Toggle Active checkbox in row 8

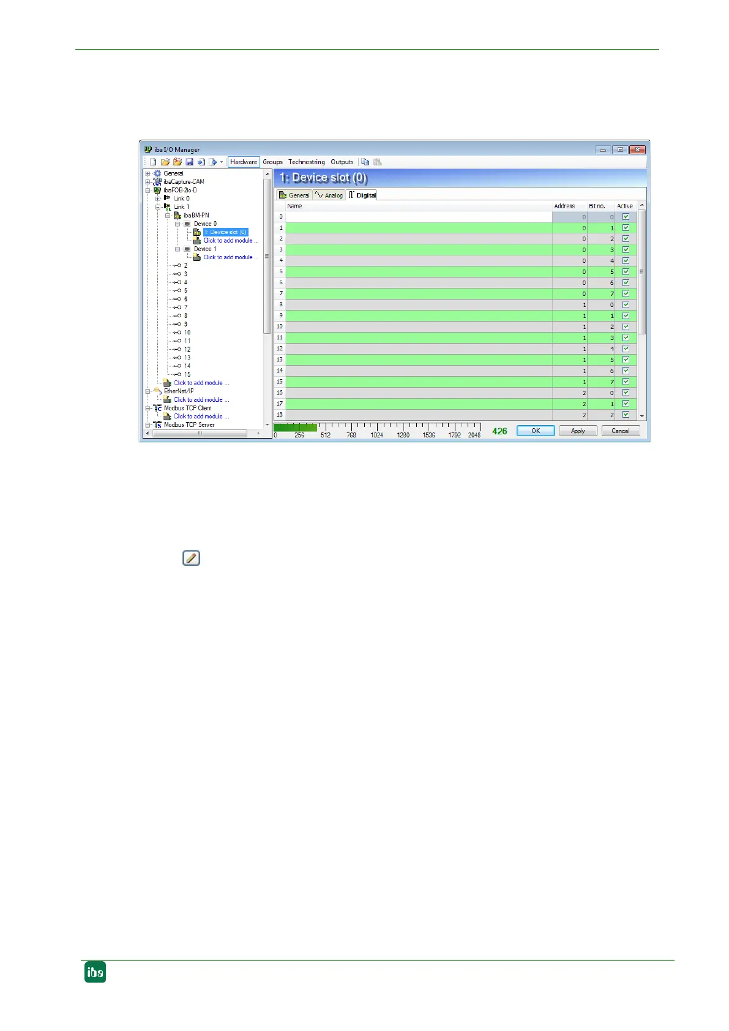click(626, 305)
